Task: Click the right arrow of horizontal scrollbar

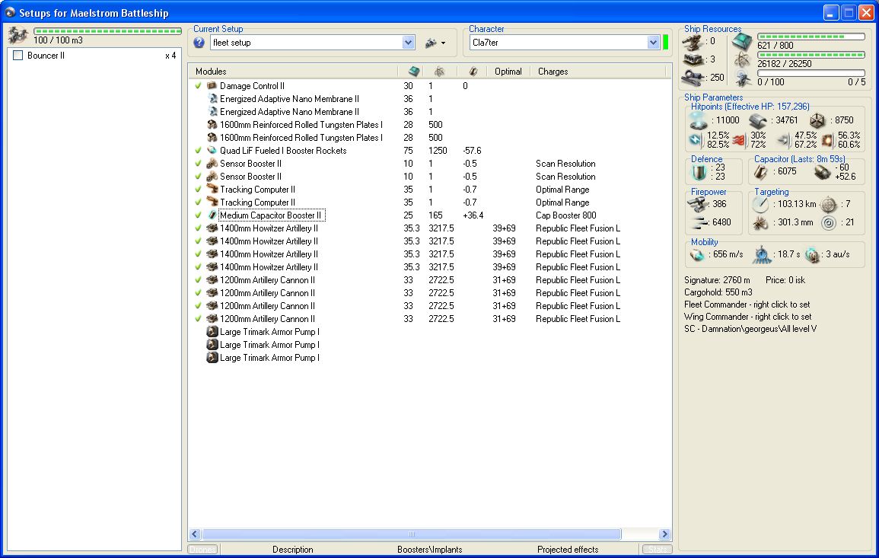Action: coord(665,534)
